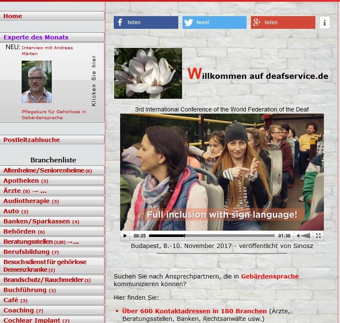Click the magnolia flower logo image
This screenshot has width=340, height=323.
pos(148,73)
